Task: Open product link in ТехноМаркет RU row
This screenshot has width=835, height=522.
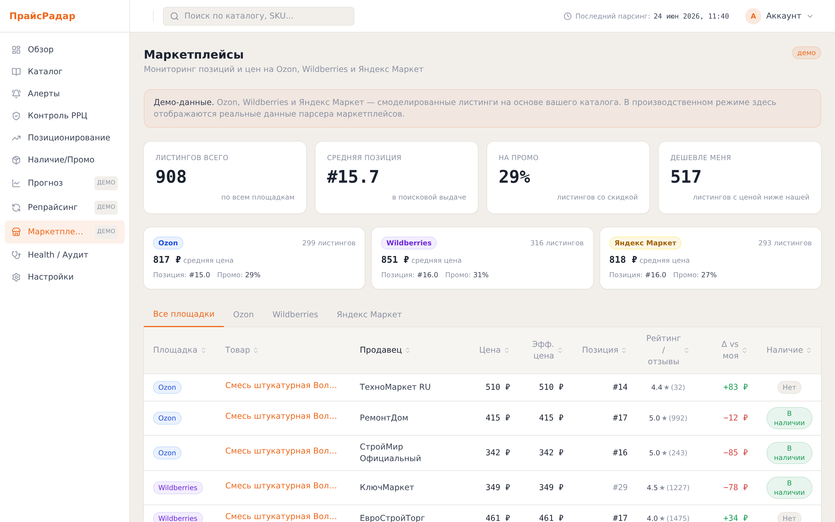Action: 281,385
